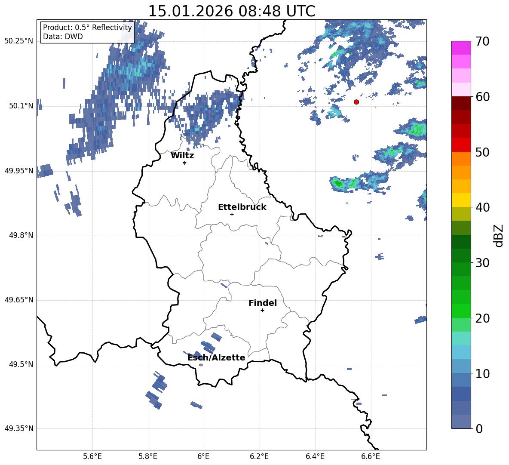
Task: Click the 49.95°N latitude label
Action: (x=19, y=170)
